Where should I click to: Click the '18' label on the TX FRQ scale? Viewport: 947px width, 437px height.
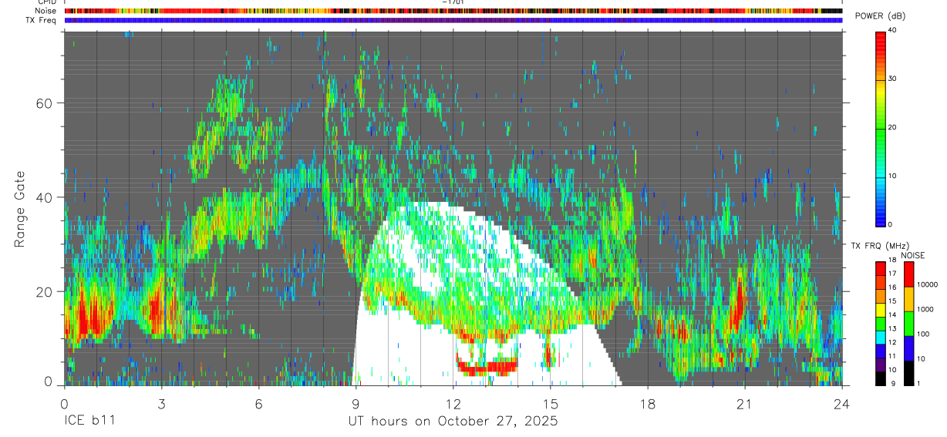tap(894, 261)
